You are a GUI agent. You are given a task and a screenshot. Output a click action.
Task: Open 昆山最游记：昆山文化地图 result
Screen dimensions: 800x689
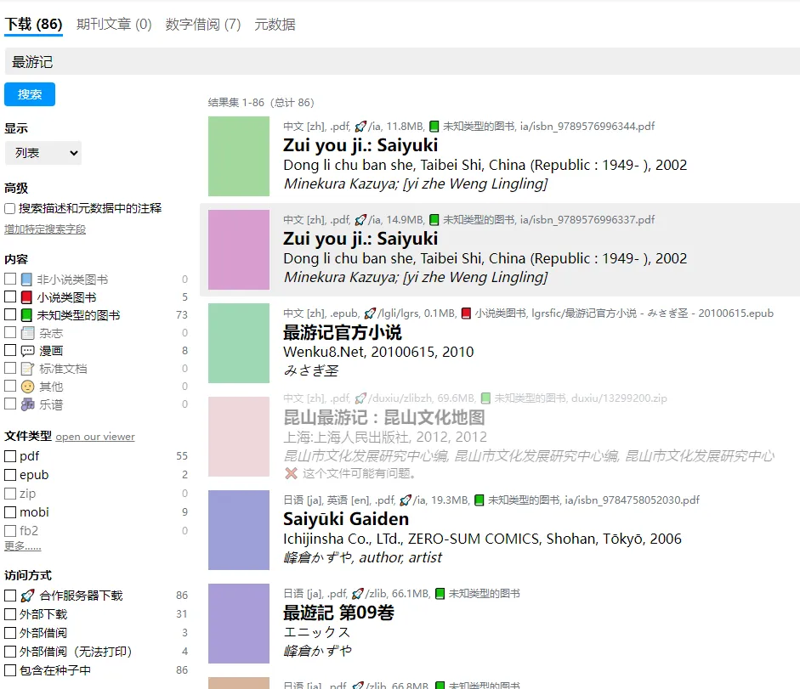pyautogui.click(x=384, y=417)
